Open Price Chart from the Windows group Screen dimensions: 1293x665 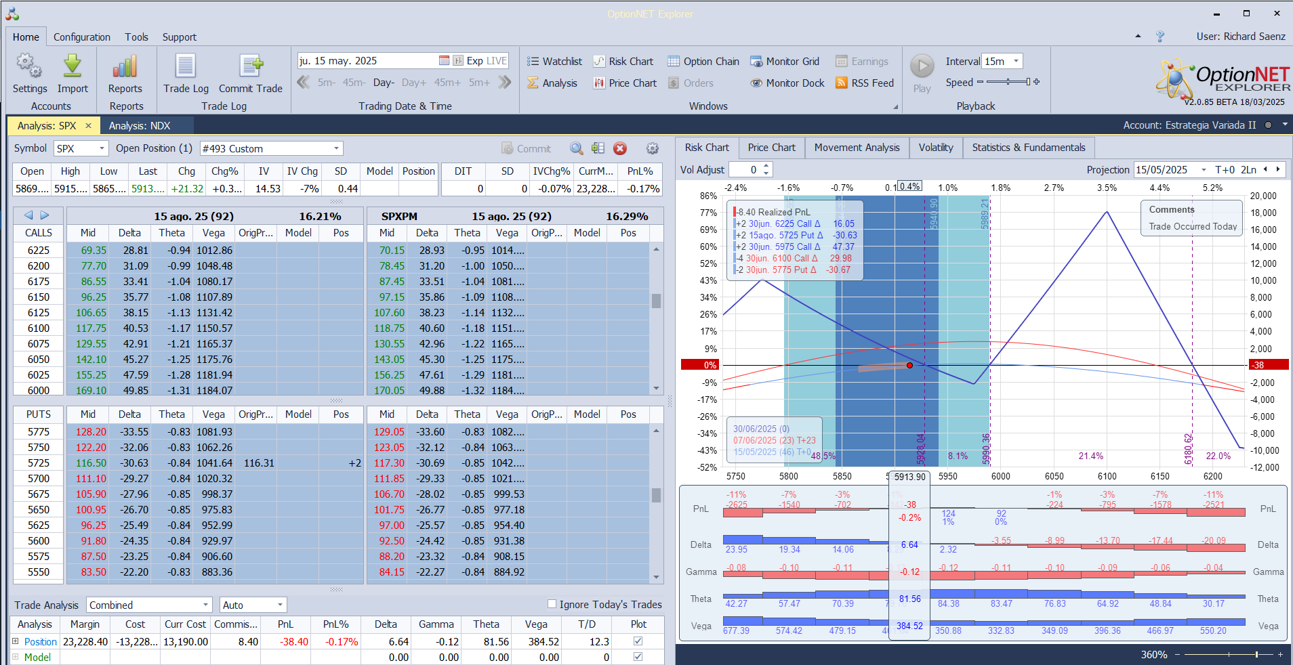tap(625, 83)
